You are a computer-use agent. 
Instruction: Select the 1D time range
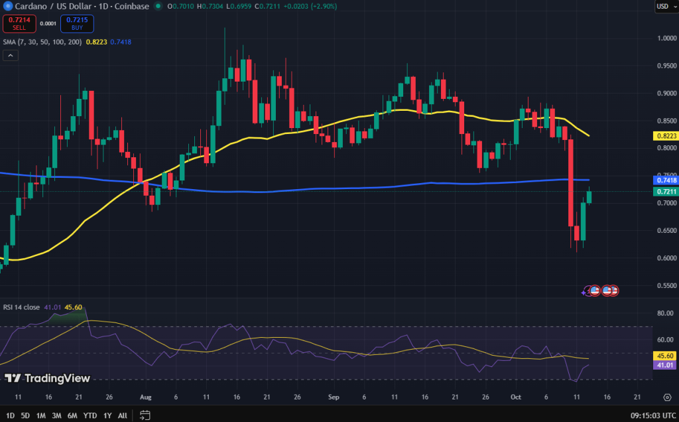coord(10,415)
